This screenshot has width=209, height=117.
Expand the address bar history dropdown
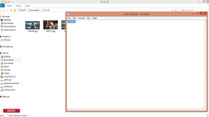(x=172, y=10)
